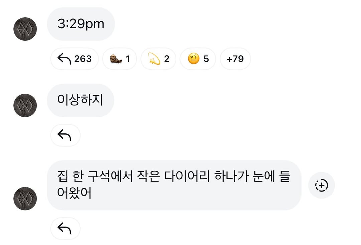Screen dimensions: 361x245
Task: Open profile from avatar beside 이상하지
Action: coord(25,105)
